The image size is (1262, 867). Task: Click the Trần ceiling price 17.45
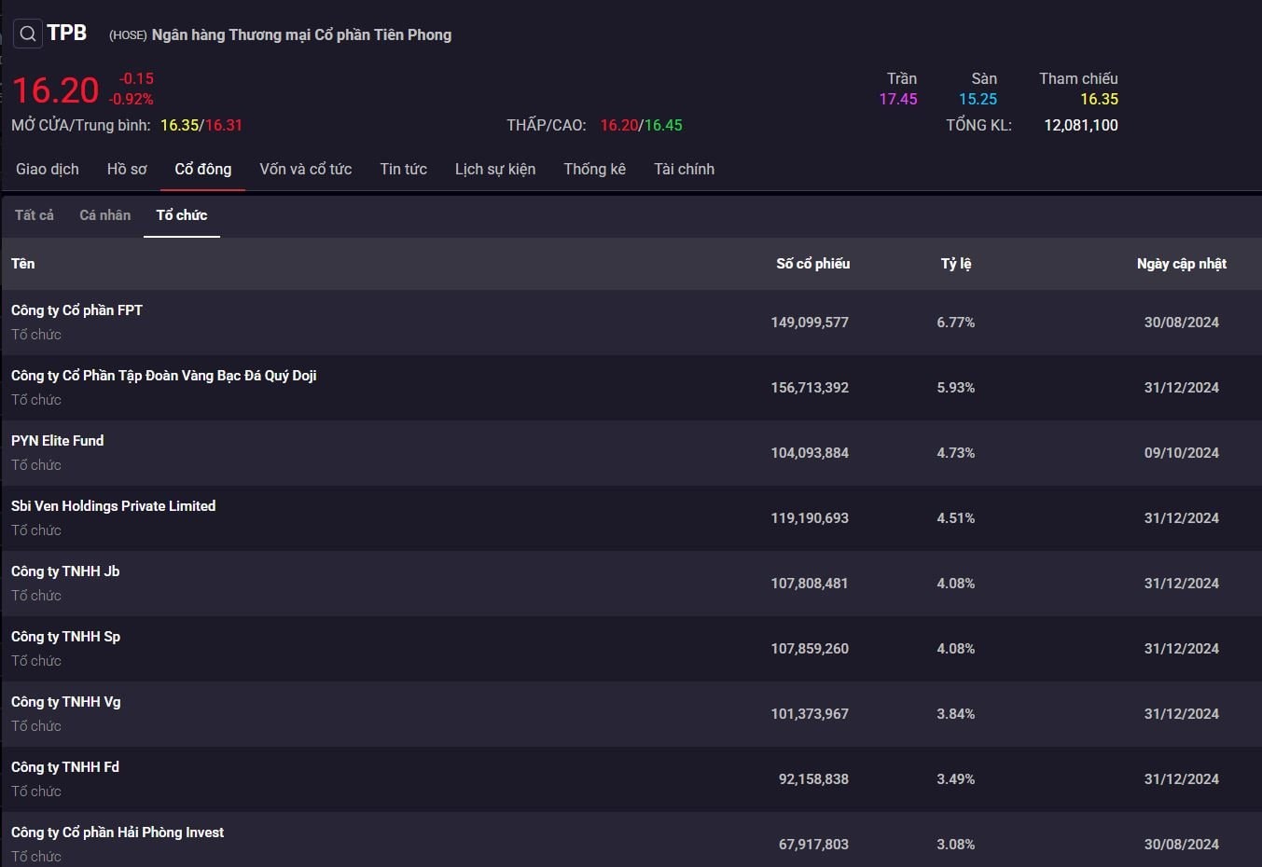(x=898, y=100)
